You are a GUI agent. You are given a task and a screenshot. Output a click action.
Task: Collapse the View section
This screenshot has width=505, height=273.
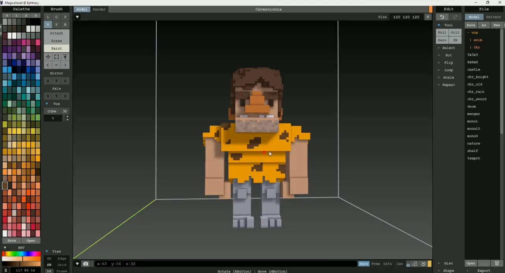(47, 251)
